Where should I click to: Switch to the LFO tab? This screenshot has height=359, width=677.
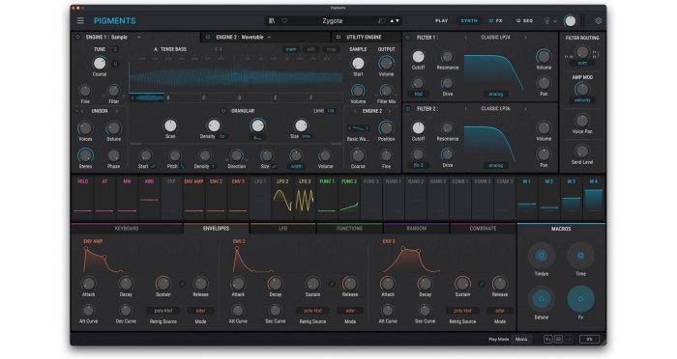(282, 228)
